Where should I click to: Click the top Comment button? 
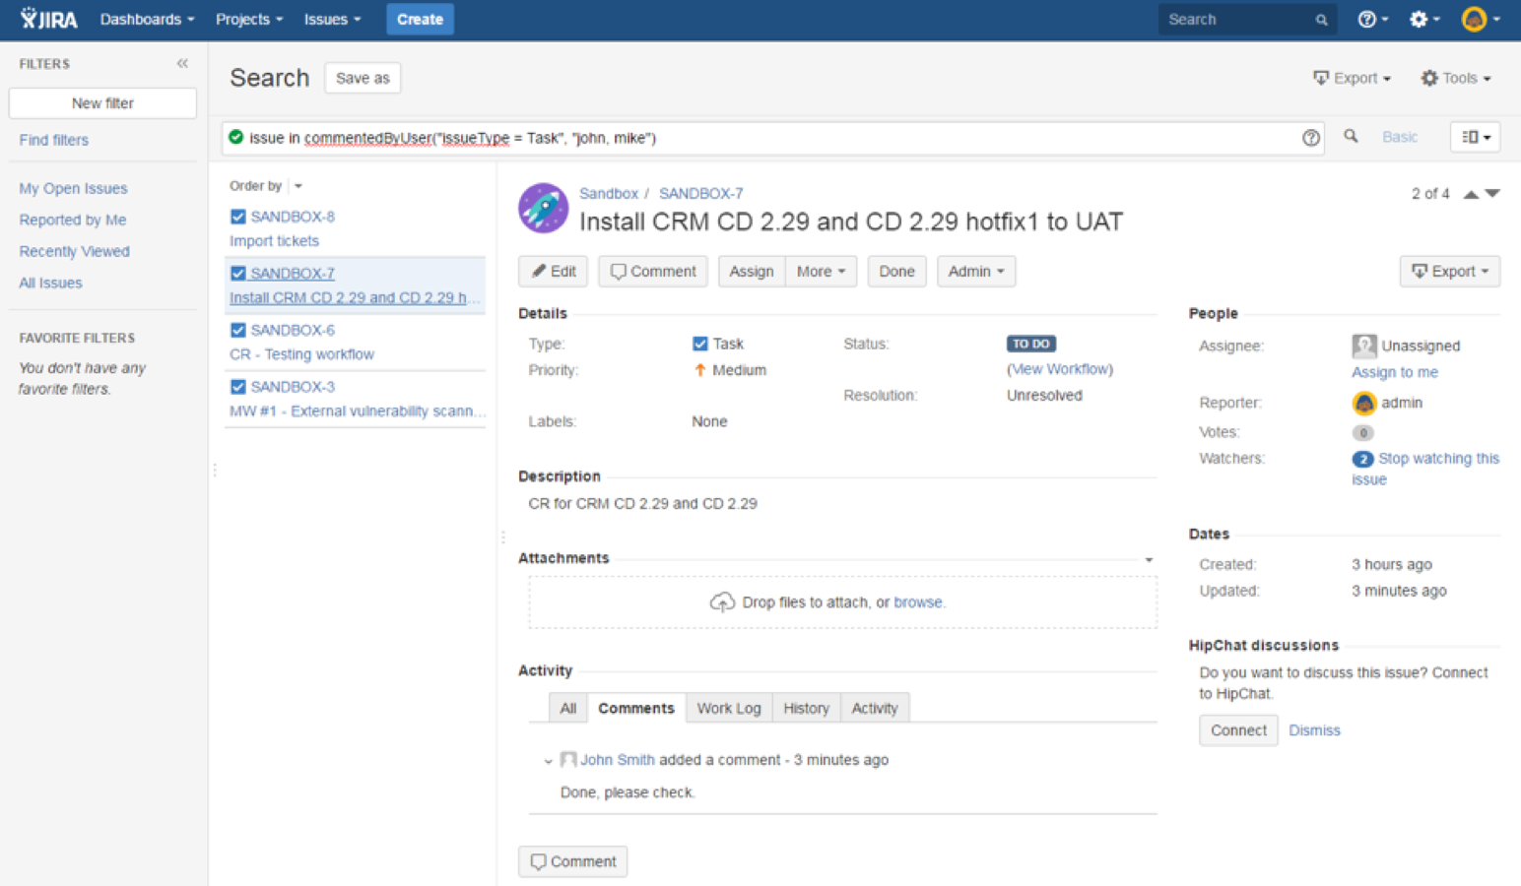pyautogui.click(x=652, y=271)
